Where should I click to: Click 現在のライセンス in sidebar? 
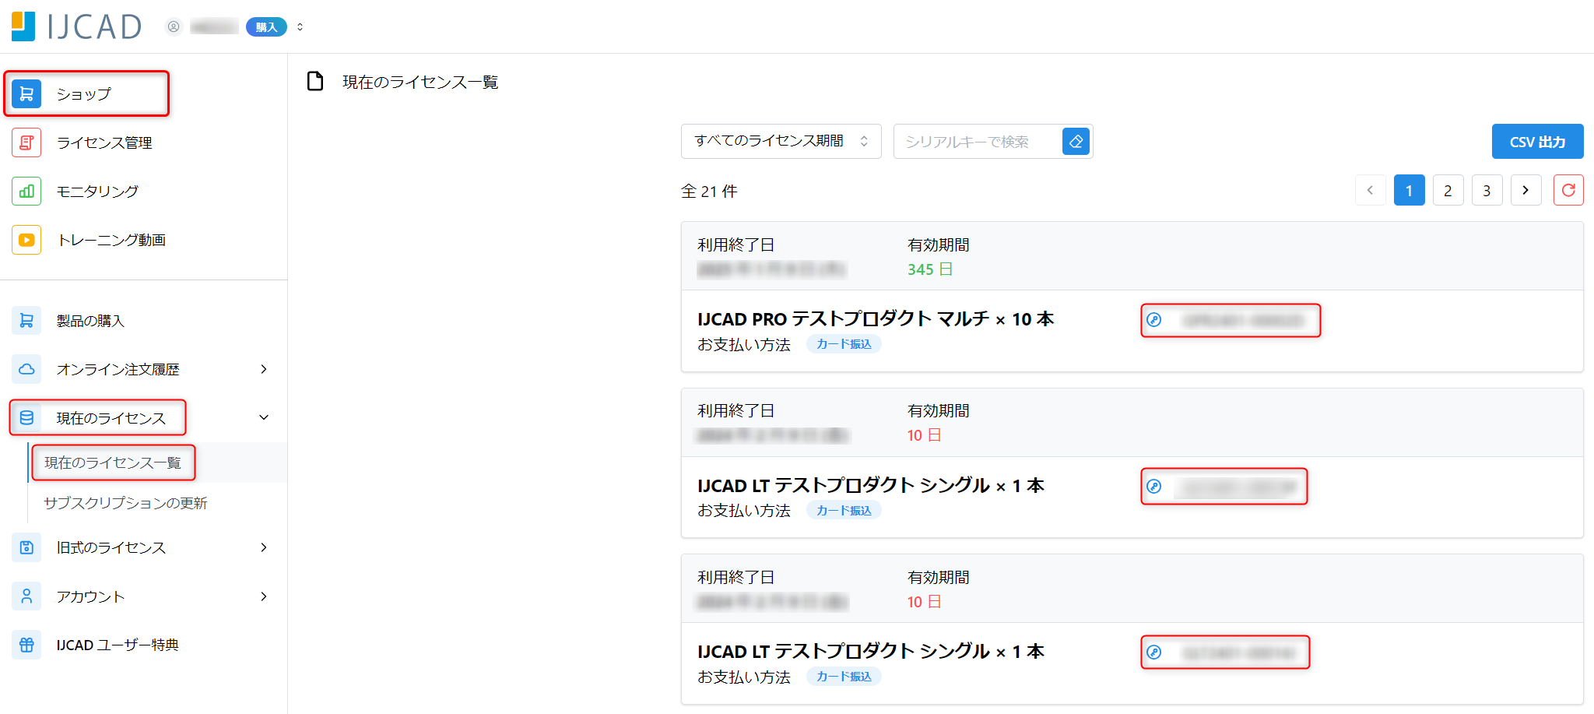coord(111,418)
